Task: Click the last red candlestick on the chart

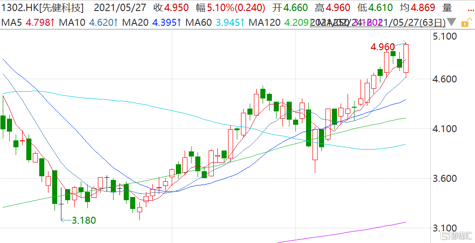Action: tap(406, 58)
